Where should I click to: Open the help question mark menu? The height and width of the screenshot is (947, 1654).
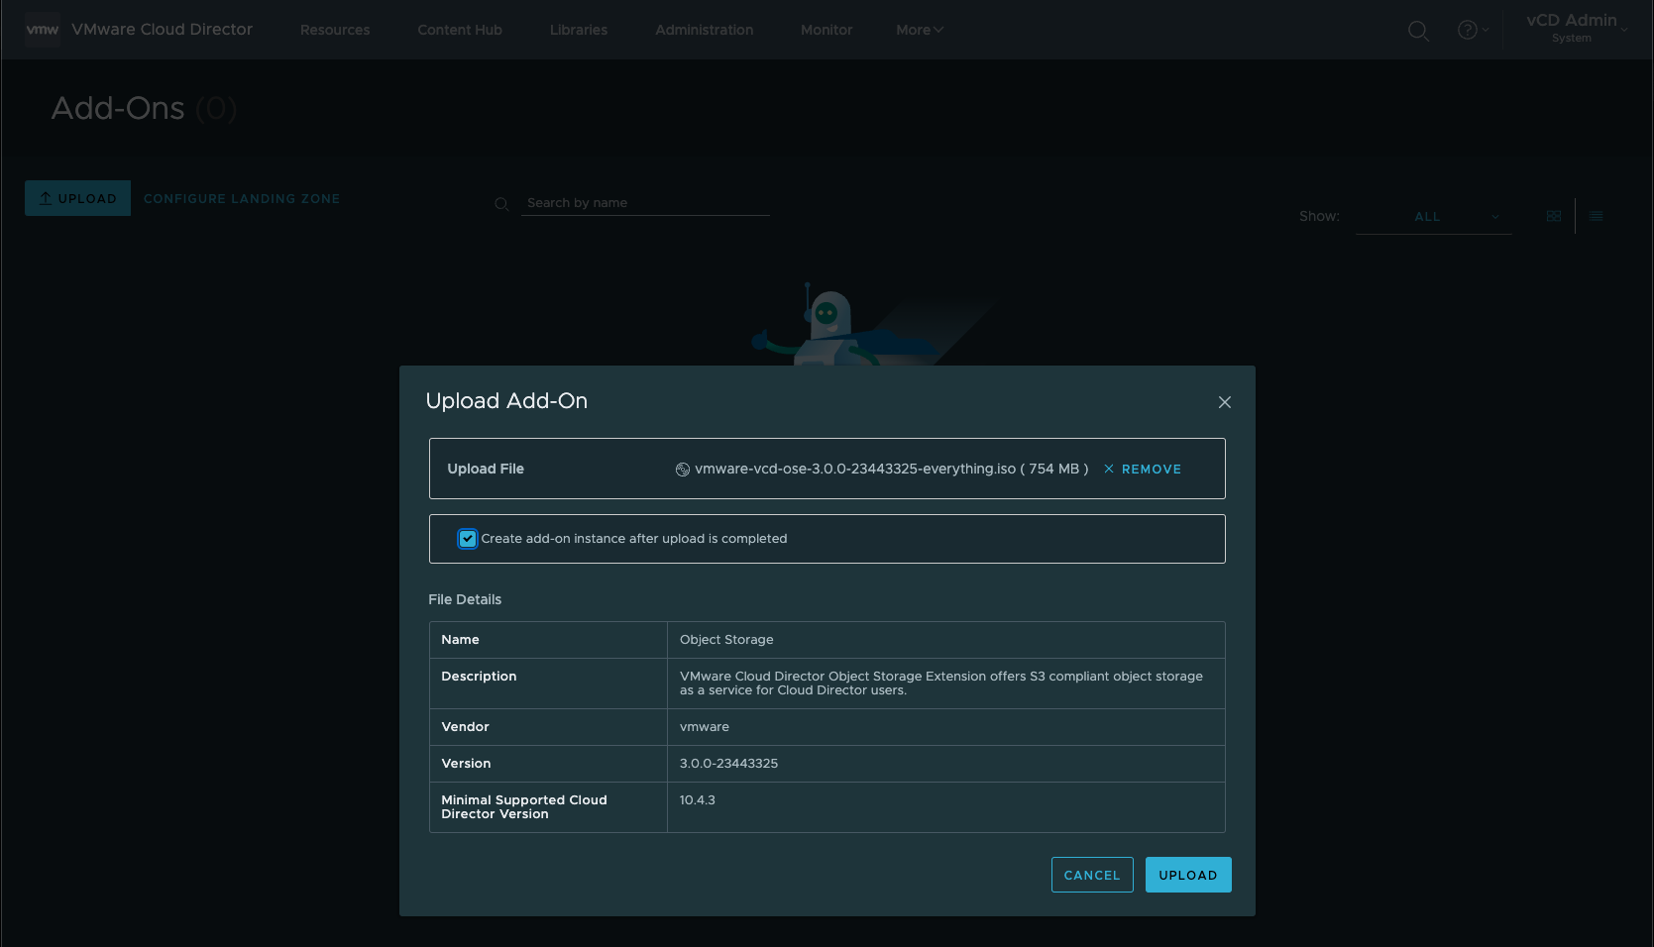click(1473, 30)
